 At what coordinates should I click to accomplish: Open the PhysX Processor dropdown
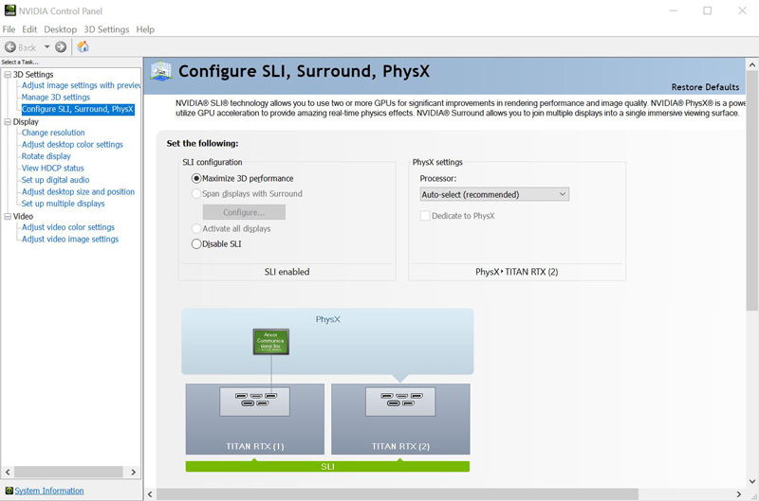point(494,194)
